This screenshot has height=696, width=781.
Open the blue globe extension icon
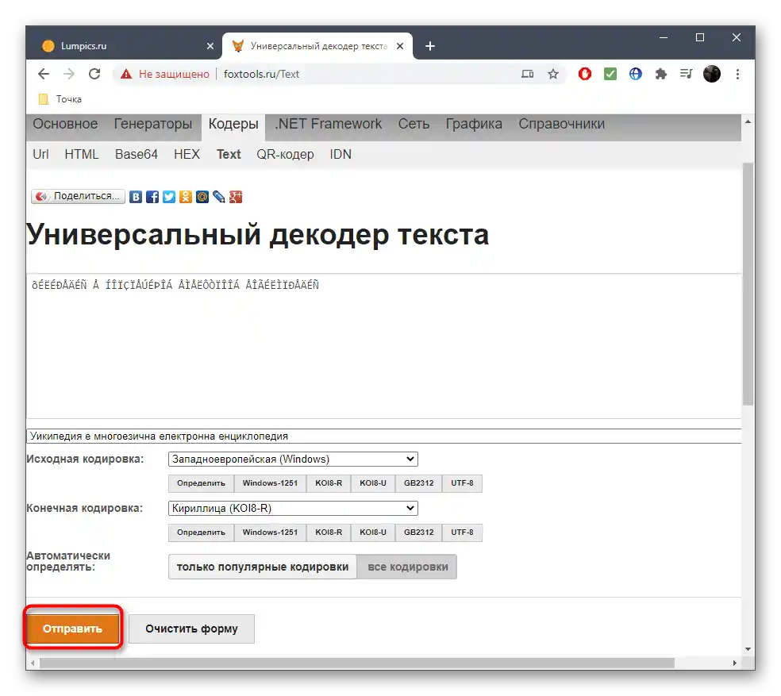point(636,75)
